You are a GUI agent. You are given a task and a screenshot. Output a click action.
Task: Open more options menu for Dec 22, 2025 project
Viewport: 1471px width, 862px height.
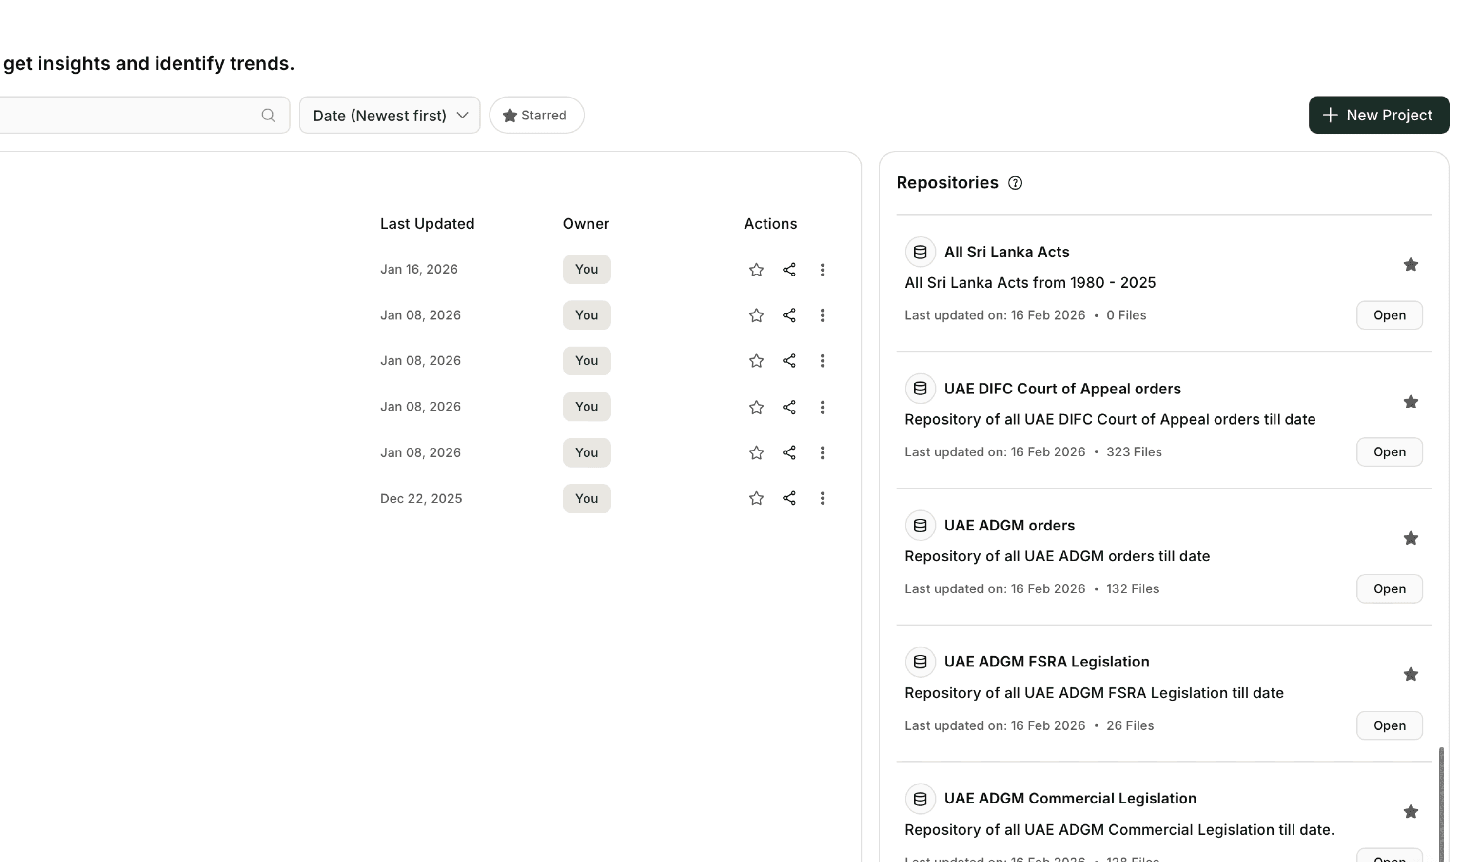(822, 498)
